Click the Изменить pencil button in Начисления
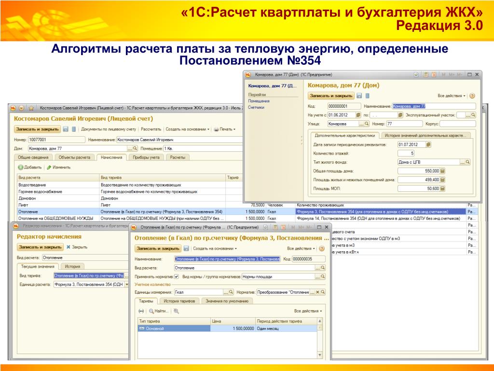The width and height of the screenshot is (494, 371). (58, 167)
